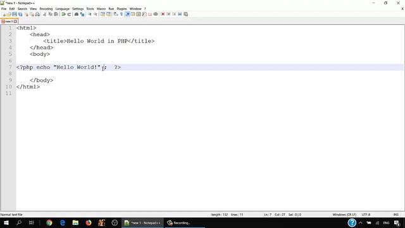Click the Save All toolbar icon
The height and width of the screenshot is (228, 405).
(x=20, y=14)
